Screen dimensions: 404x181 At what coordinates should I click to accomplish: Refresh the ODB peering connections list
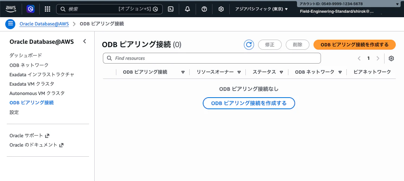click(x=249, y=45)
